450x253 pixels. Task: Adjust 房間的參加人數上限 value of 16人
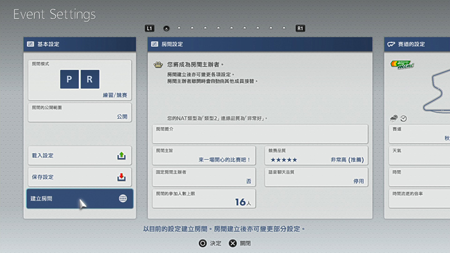point(204,199)
